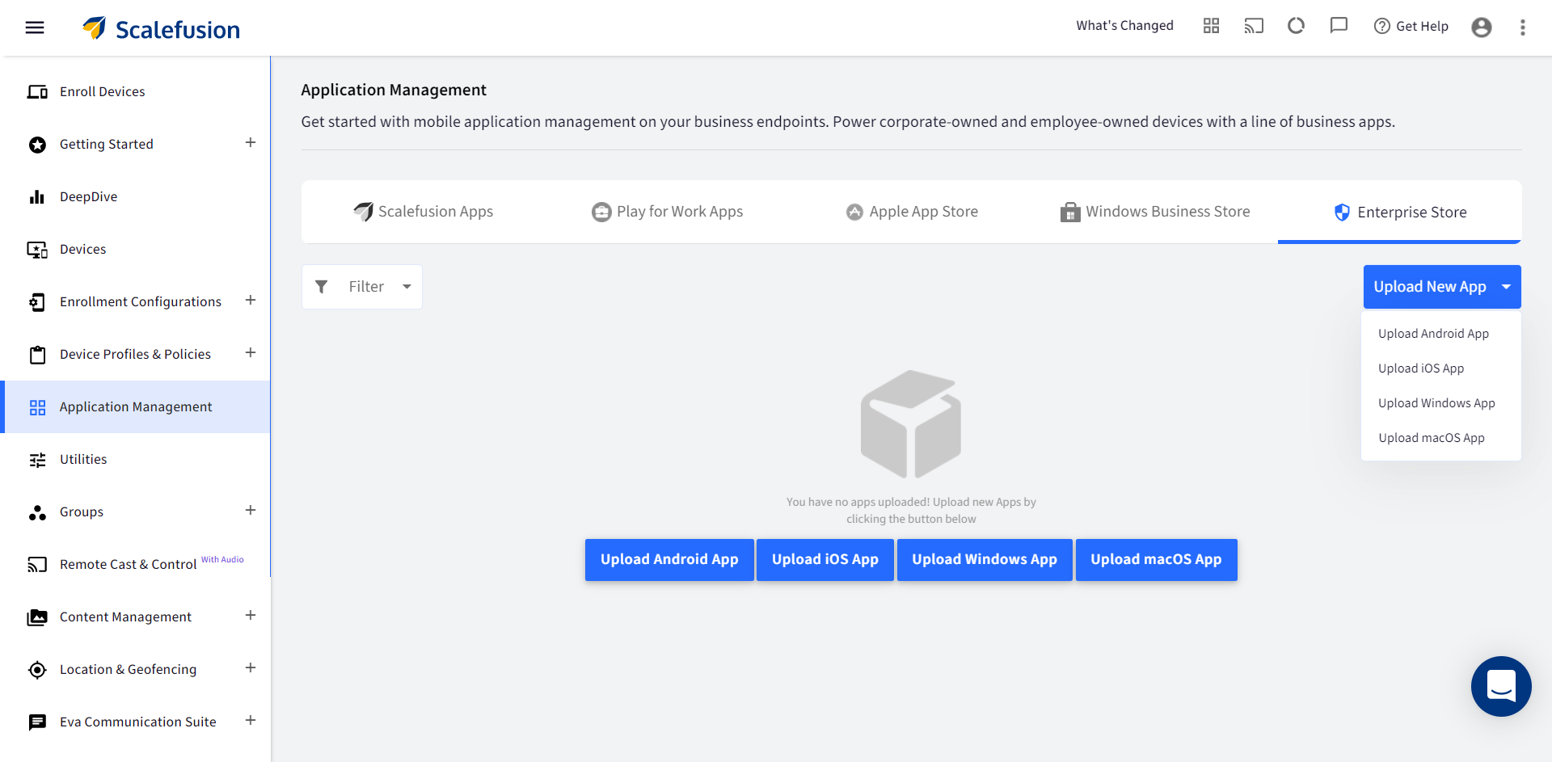Screen dimensions: 1552x762
Task: Switch to the Play for Work Apps tab
Action: tap(668, 212)
